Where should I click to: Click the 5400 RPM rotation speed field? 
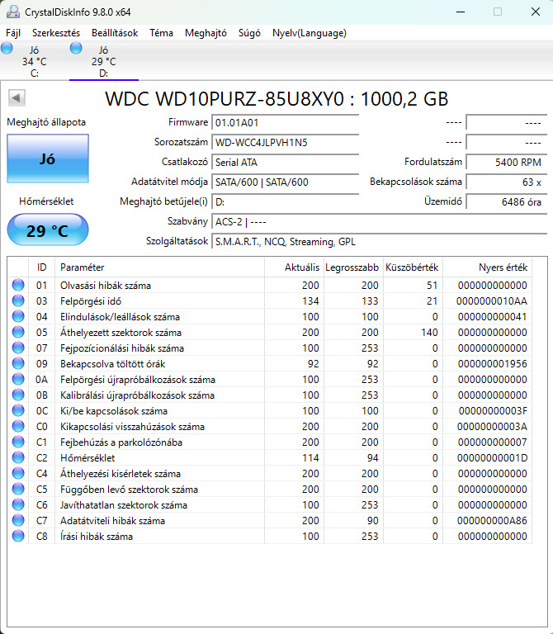point(507,162)
